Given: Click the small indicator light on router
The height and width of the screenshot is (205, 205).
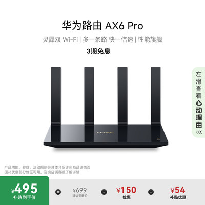Looking at the screenshot, I should click(x=158, y=138).
